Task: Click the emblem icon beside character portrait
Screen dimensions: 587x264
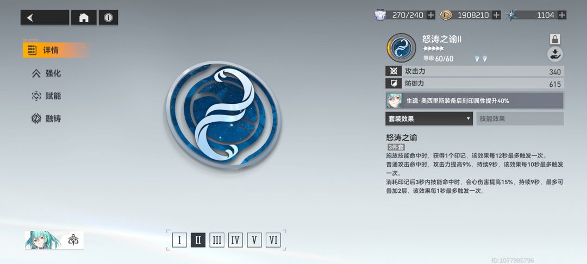Action: [73, 240]
